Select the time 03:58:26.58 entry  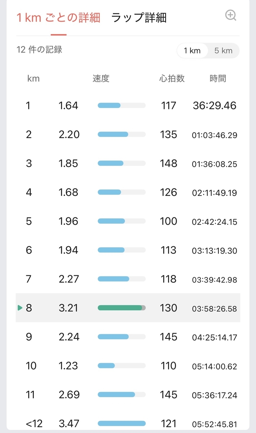[215, 309]
